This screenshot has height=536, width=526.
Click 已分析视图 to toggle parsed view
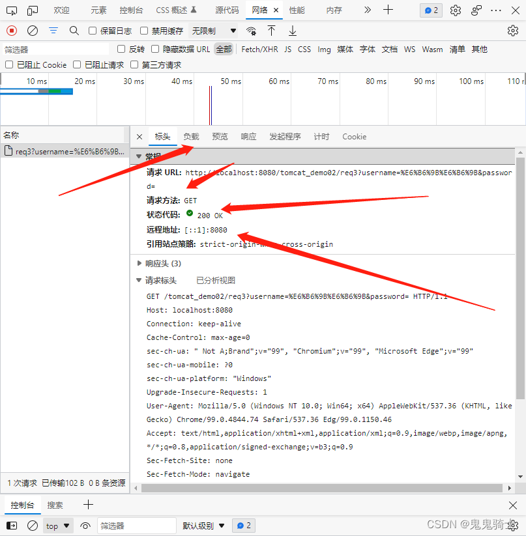(x=216, y=281)
